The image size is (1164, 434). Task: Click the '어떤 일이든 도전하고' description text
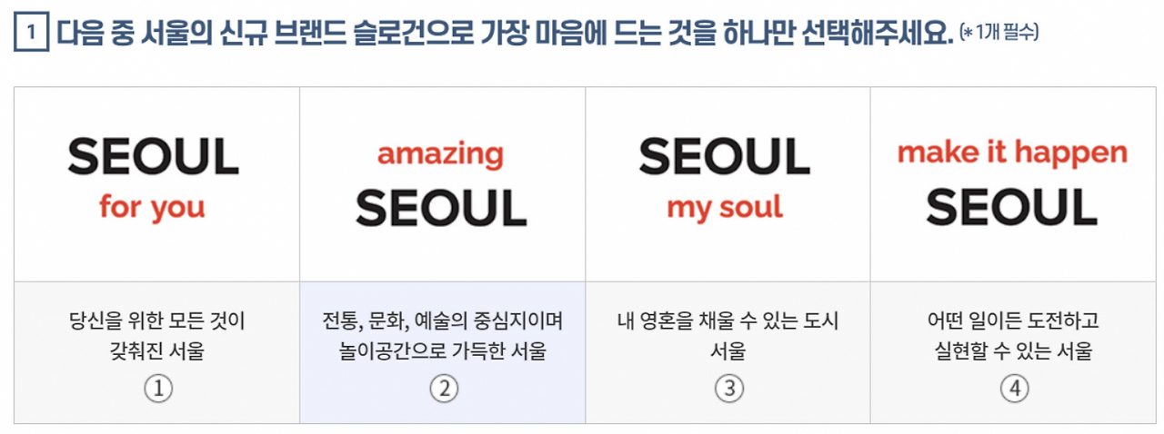[x=1013, y=321]
